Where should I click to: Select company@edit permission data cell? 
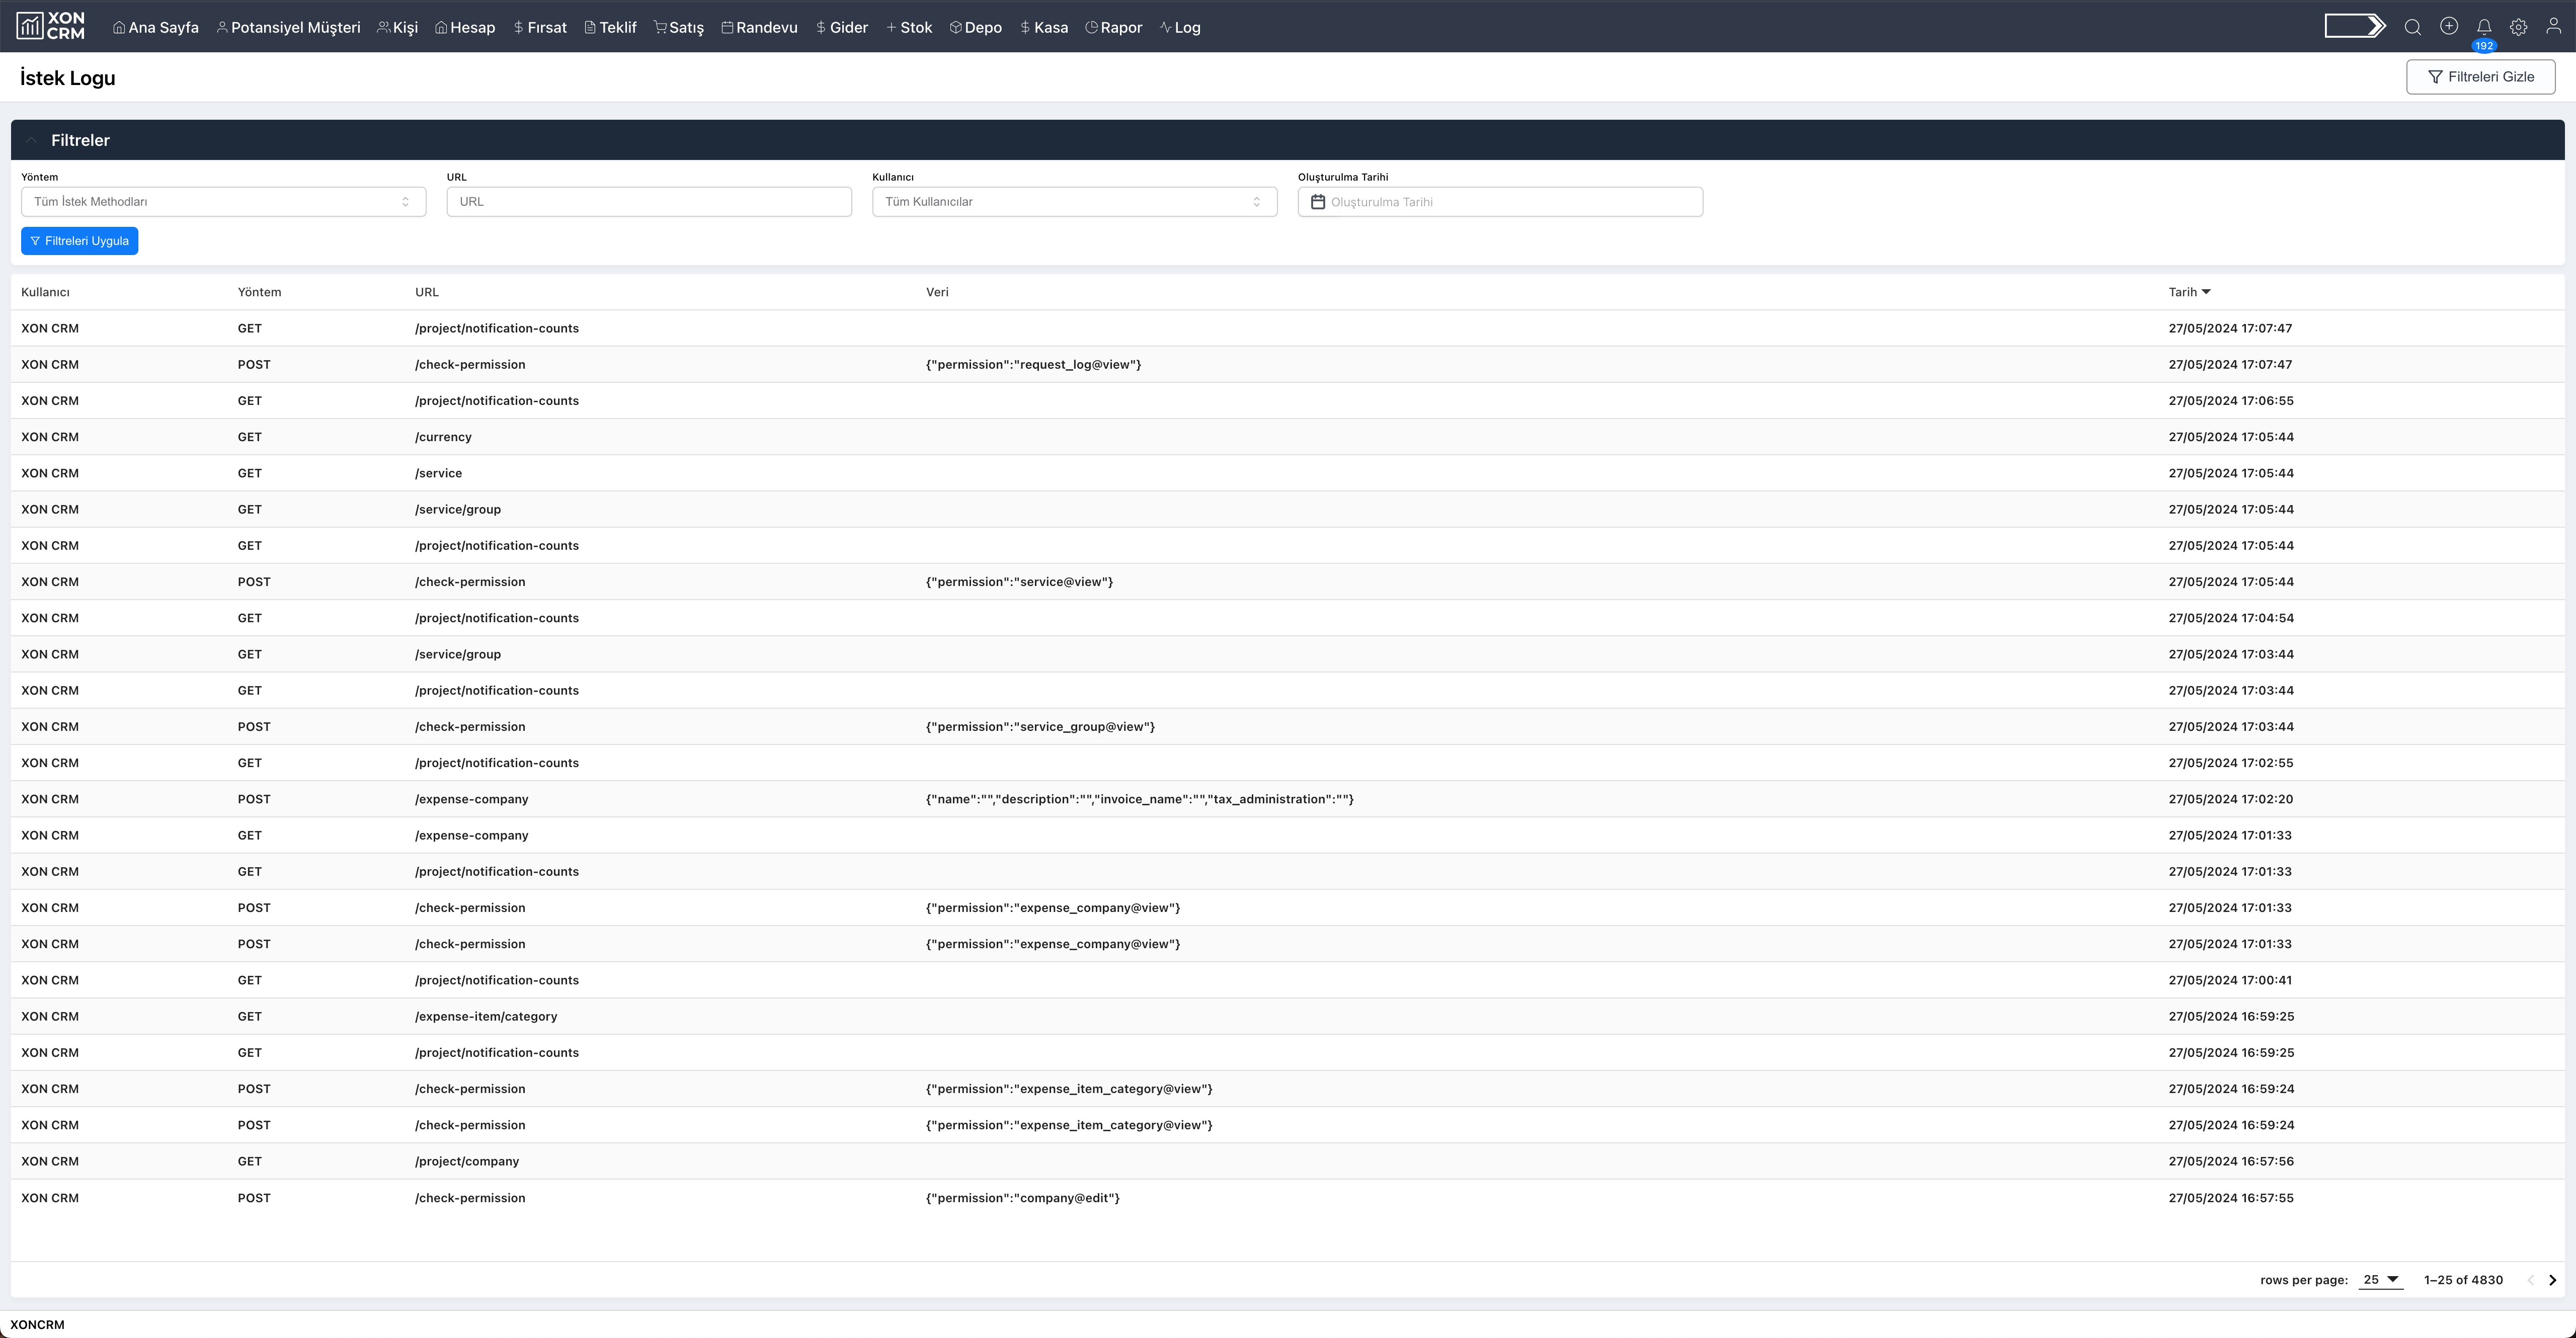click(1022, 1198)
